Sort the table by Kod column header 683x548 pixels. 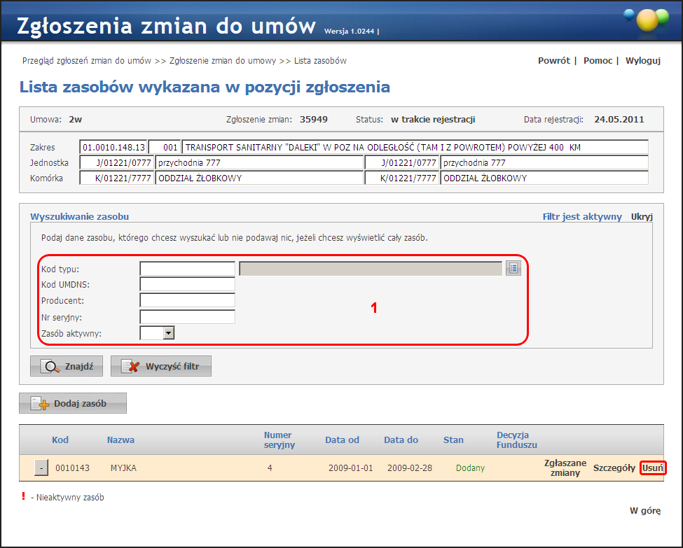point(60,440)
